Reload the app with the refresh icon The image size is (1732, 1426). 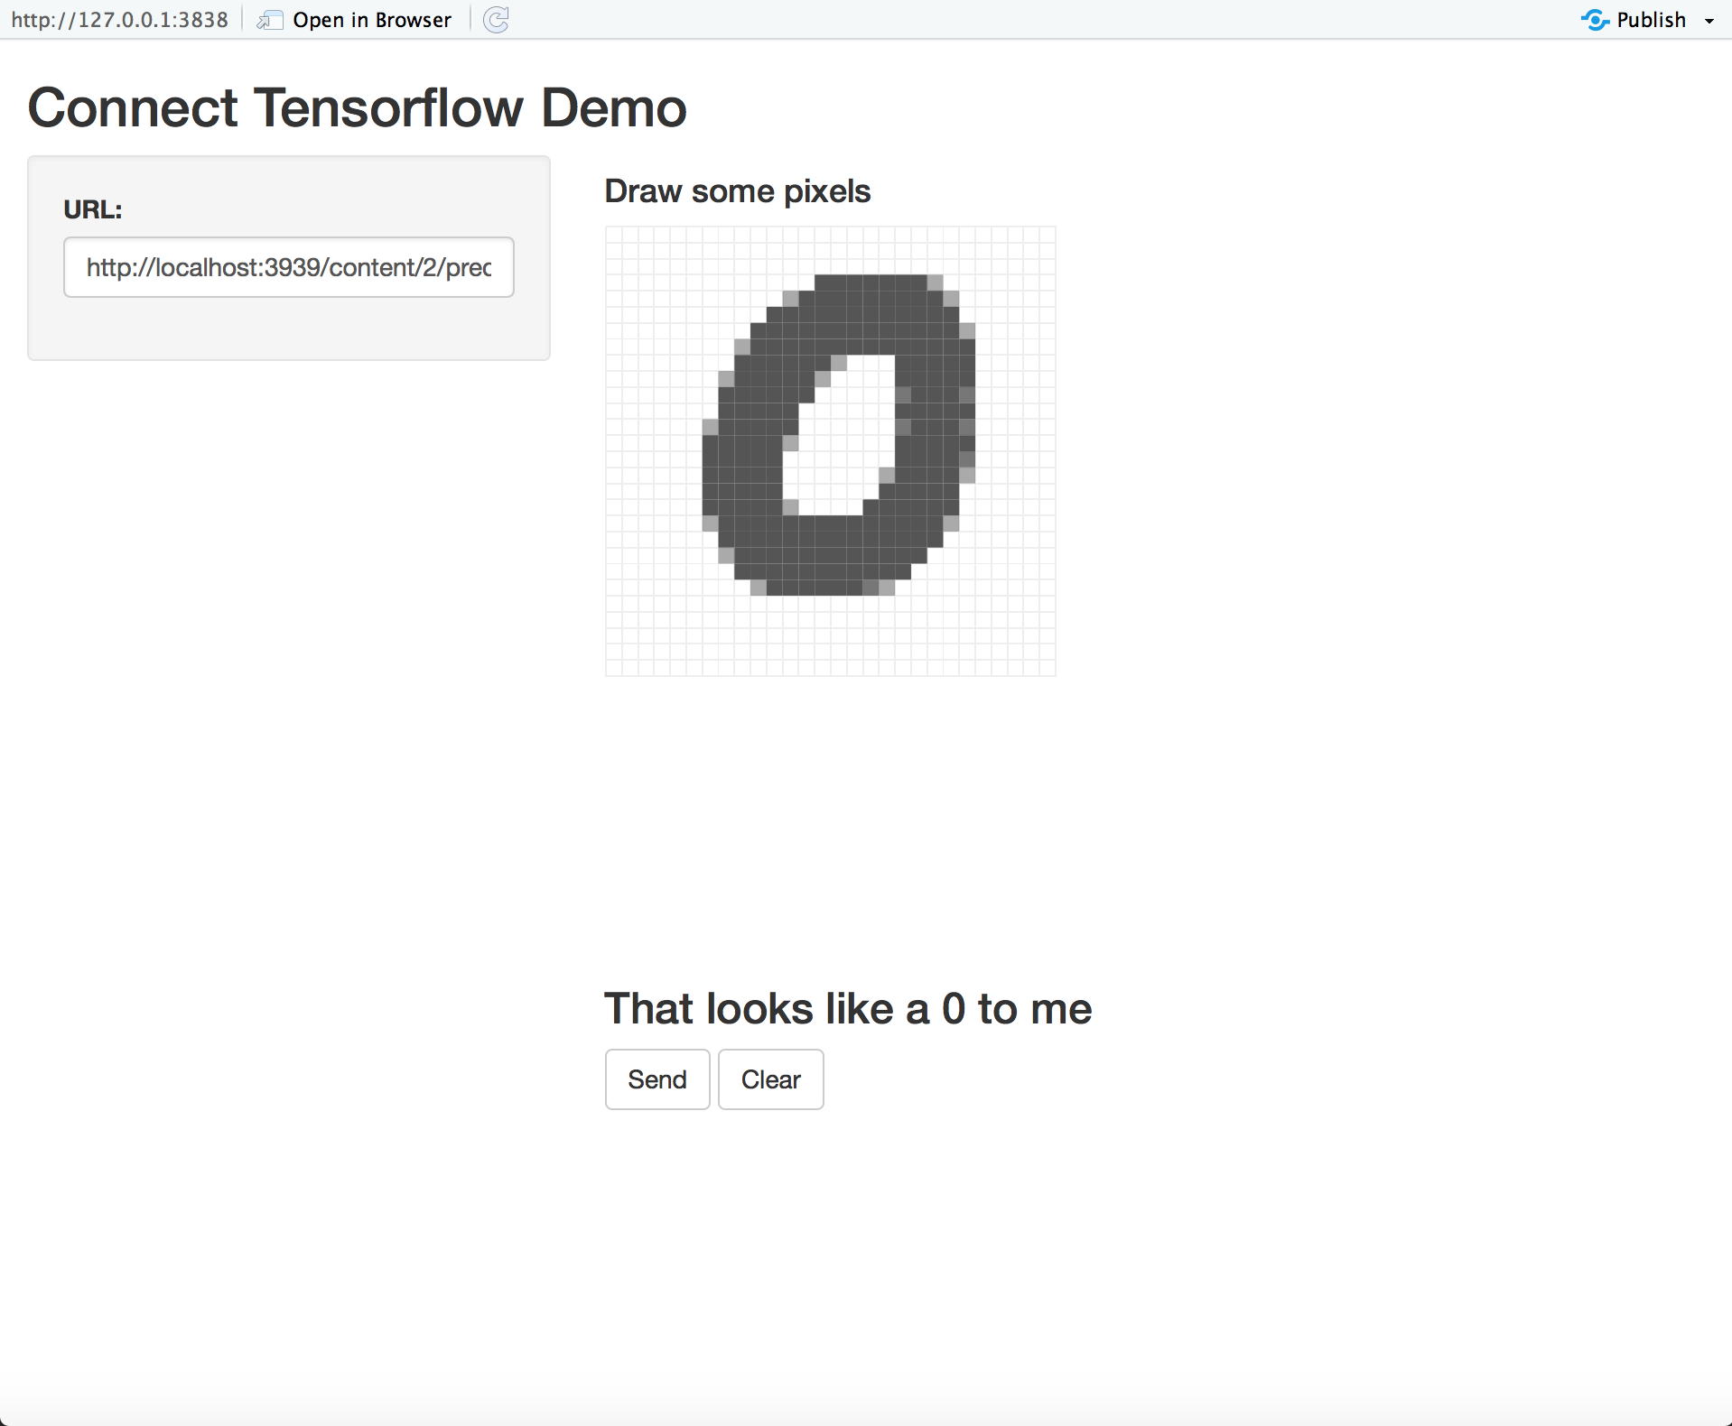click(497, 20)
